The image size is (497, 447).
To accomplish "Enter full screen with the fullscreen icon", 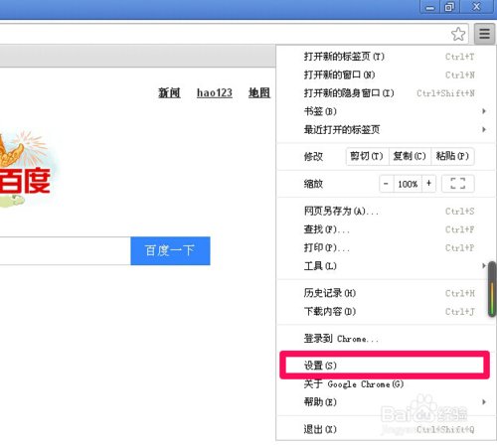I will tap(458, 184).
